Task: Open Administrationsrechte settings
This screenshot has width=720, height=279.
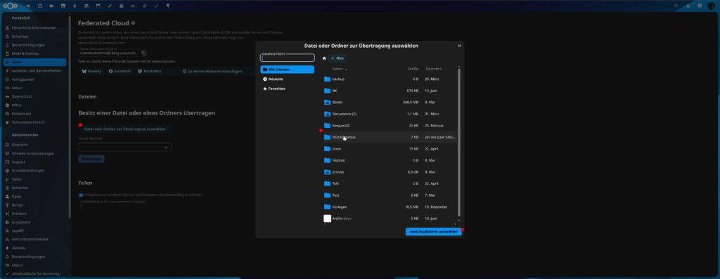Action: 35,239
